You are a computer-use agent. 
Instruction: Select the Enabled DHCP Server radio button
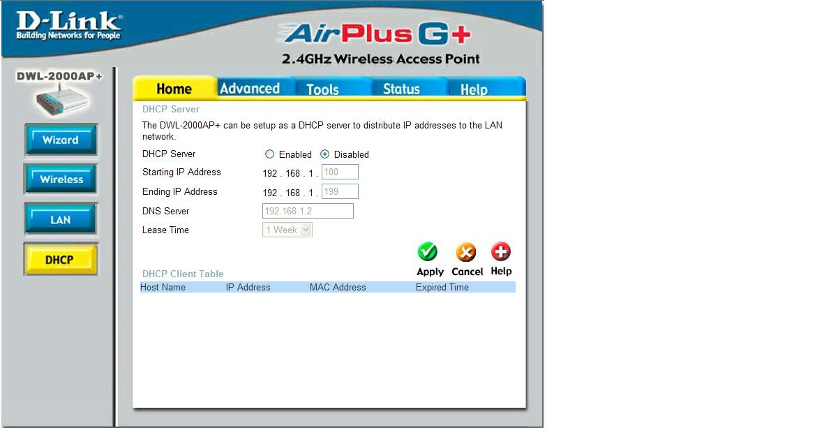point(269,154)
